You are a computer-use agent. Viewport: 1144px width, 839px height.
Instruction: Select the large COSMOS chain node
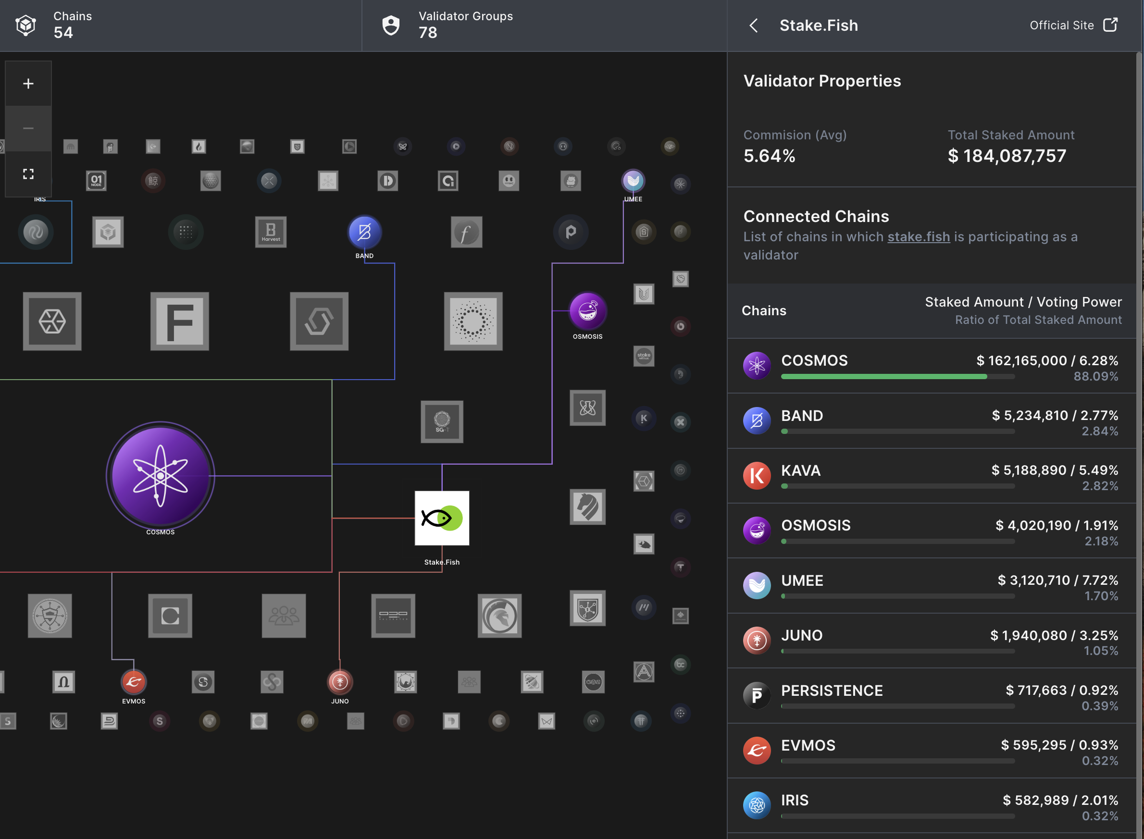pos(161,476)
